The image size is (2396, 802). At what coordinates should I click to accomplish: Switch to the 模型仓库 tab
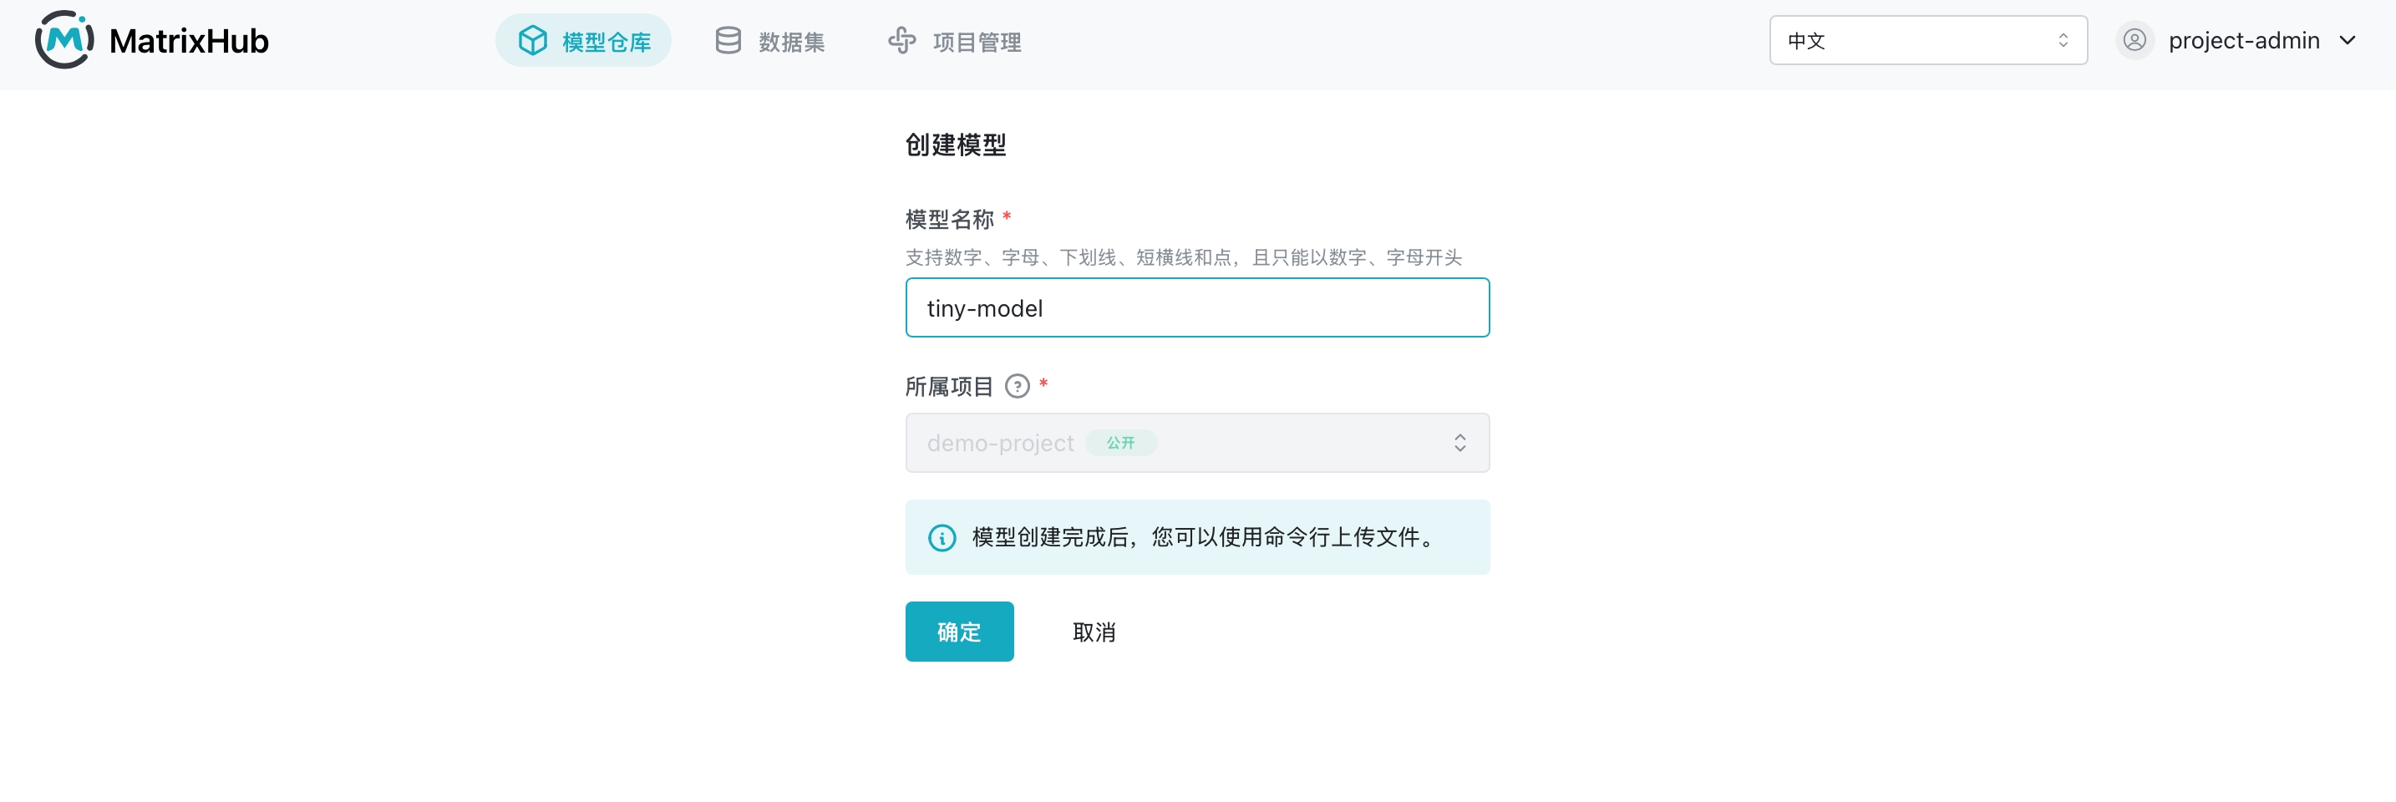[x=583, y=41]
